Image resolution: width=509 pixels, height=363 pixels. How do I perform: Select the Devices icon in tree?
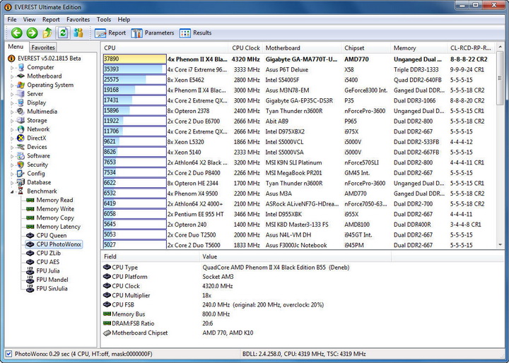[x=21, y=147]
